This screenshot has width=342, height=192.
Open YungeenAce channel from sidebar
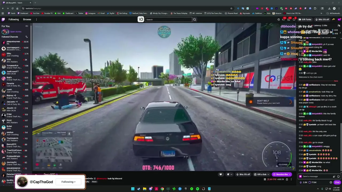tap(15, 67)
